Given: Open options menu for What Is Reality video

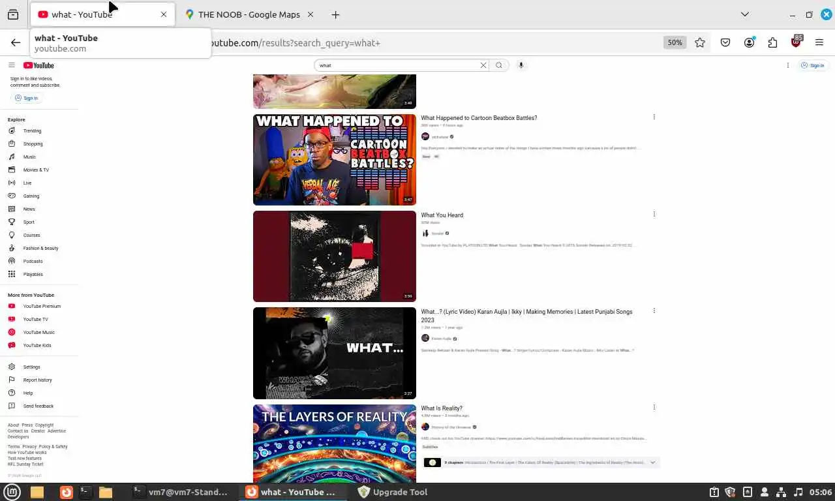Looking at the screenshot, I should click(x=654, y=408).
